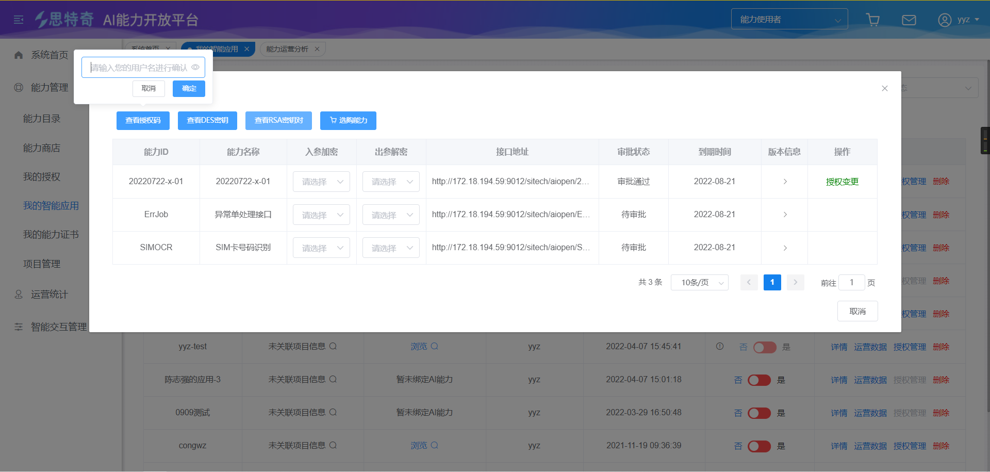Click search icon beside 未关联项目信息 in yyz-test row
The width and height of the screenshot is (990, 472).
(x=333, y=346)
